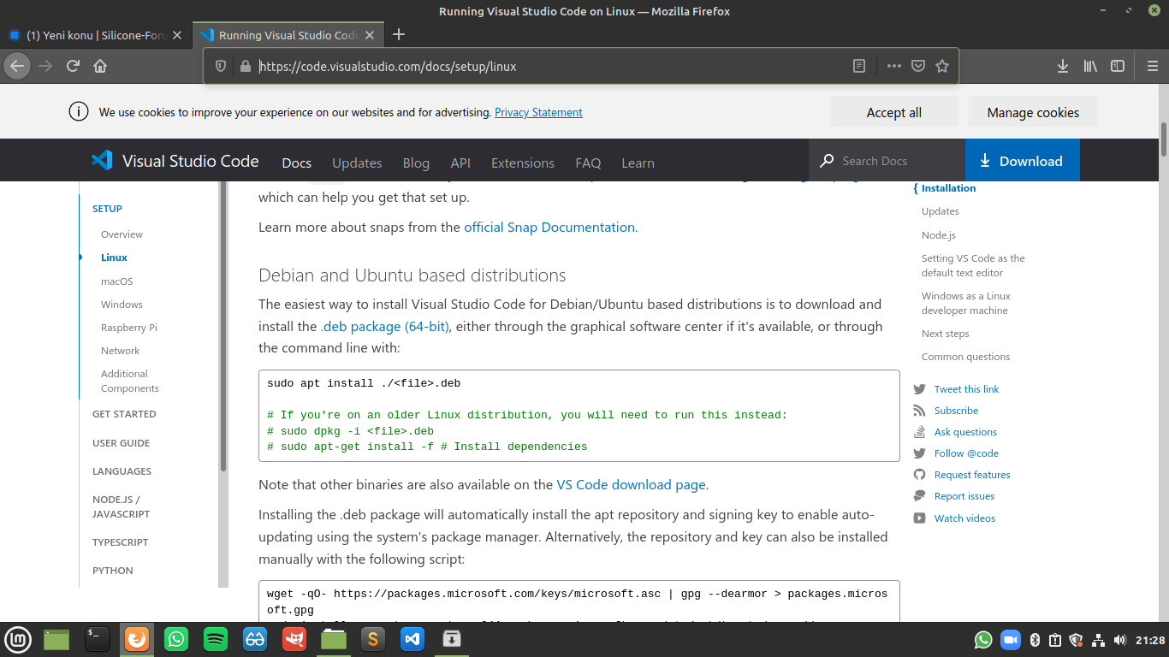Open the Learn nav item

tap(638, 163)
